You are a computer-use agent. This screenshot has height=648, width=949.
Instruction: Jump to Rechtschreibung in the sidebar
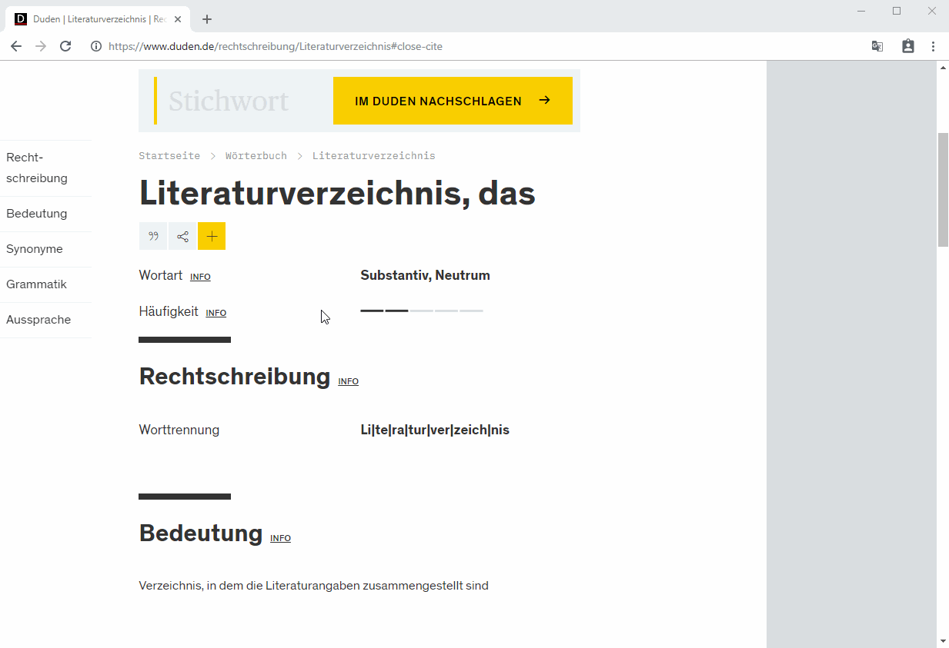point(37,168)
